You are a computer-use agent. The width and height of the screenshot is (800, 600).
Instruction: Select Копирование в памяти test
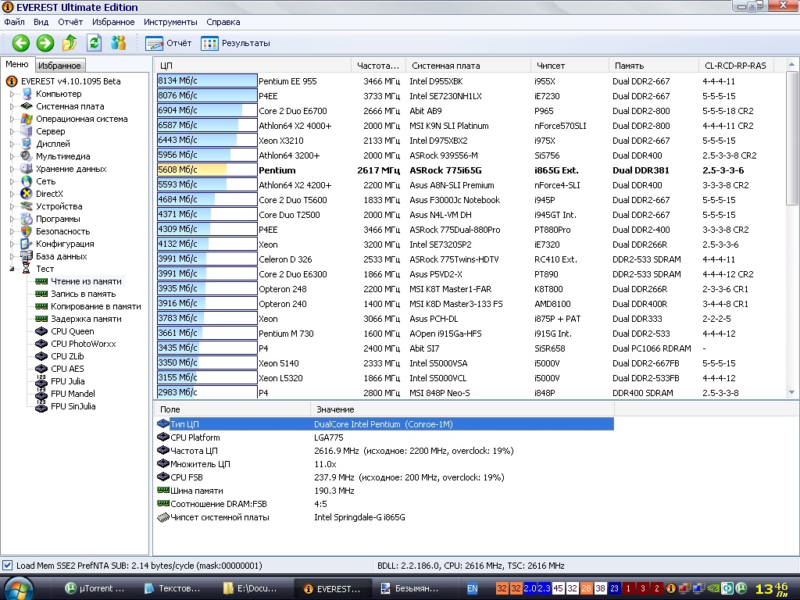(95, 306)
